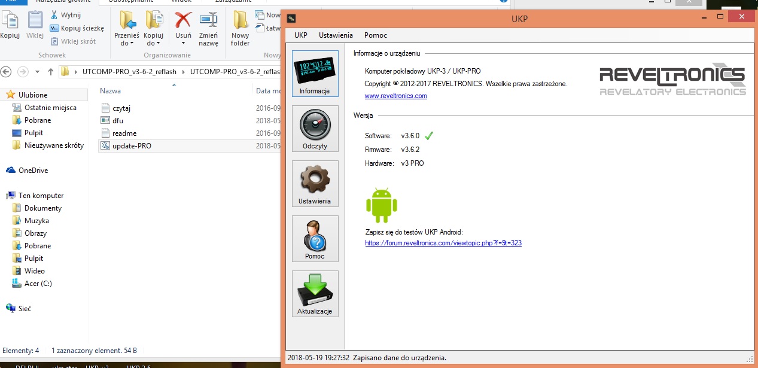Click the Zmień nazwę rename icon
758x368 pixels.
208,21
